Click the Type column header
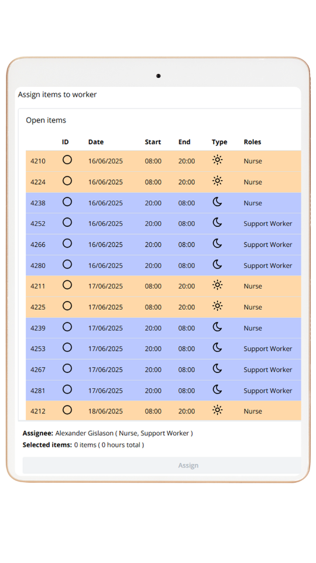Image resolution: width=316 pixels, height=563 pixels. click(x=219, y=142)
